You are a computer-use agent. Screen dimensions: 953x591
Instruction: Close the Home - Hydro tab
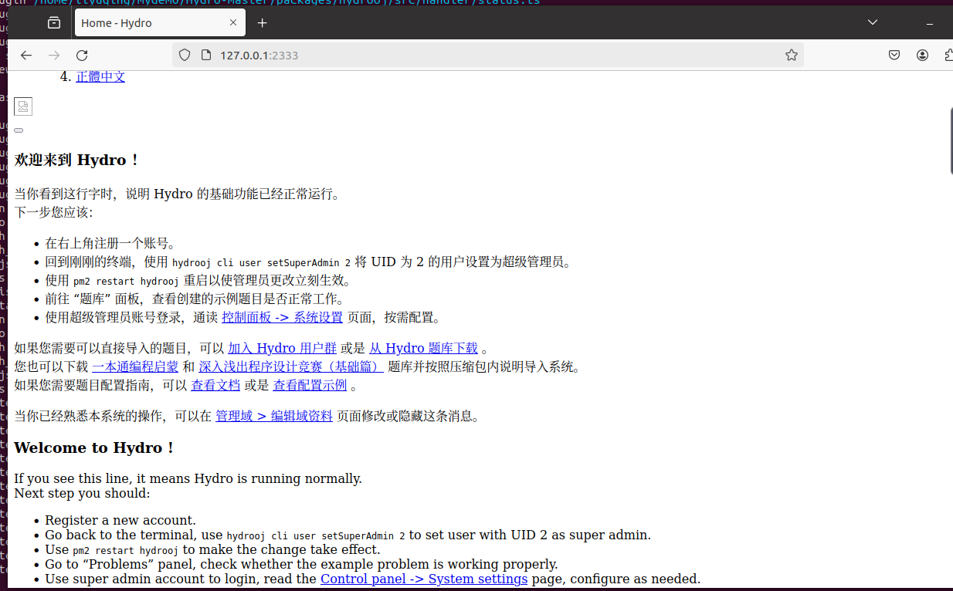pos(233,23)
